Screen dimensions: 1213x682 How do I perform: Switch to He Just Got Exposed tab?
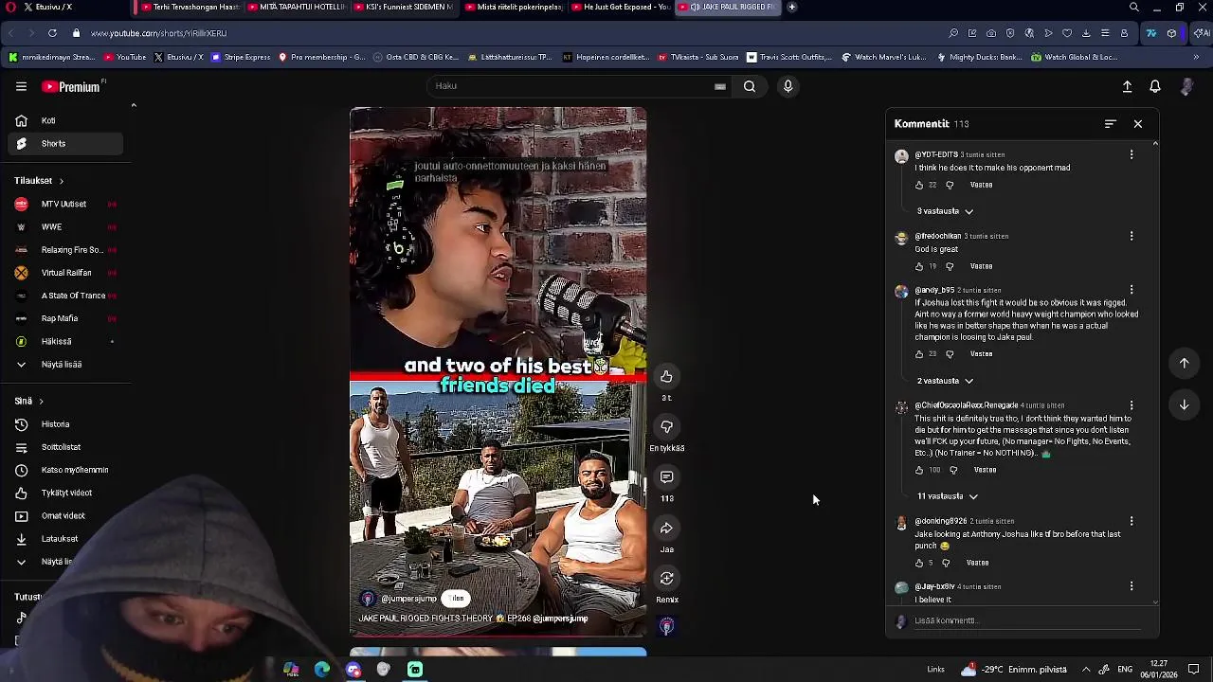pos(620,7)
